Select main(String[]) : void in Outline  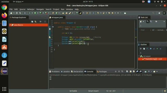pos(152,59)
